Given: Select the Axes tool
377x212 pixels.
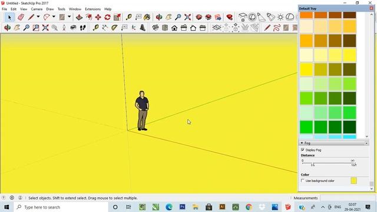Looking at the screenshot, I should pos(133,28).
